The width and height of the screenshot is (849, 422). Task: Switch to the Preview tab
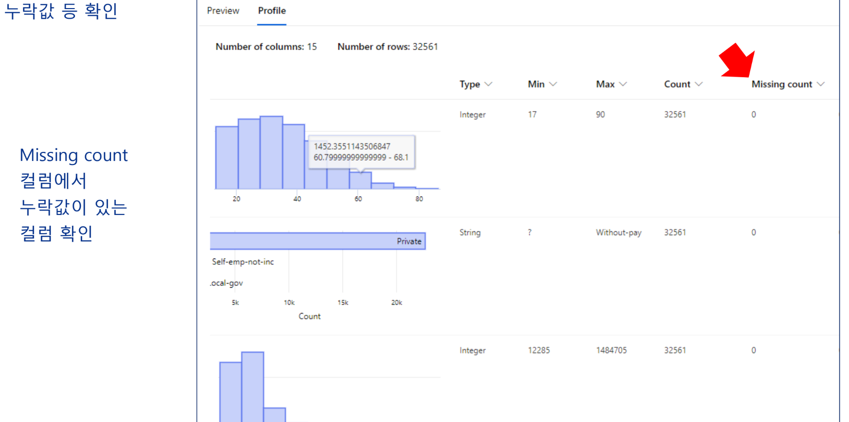click(223, 11)
